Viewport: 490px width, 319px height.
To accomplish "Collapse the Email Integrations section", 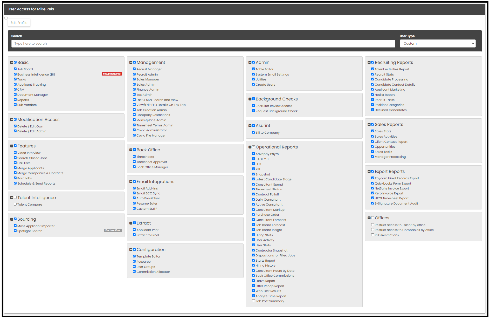I will [x=131, y=182].
